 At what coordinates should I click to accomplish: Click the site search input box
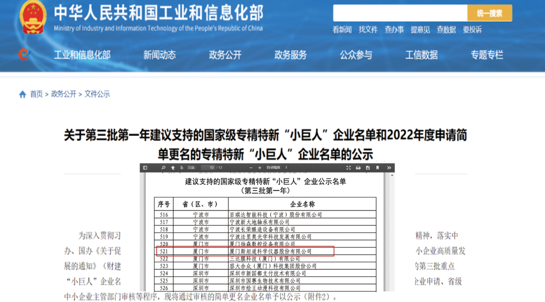click(x=400, y=13)
